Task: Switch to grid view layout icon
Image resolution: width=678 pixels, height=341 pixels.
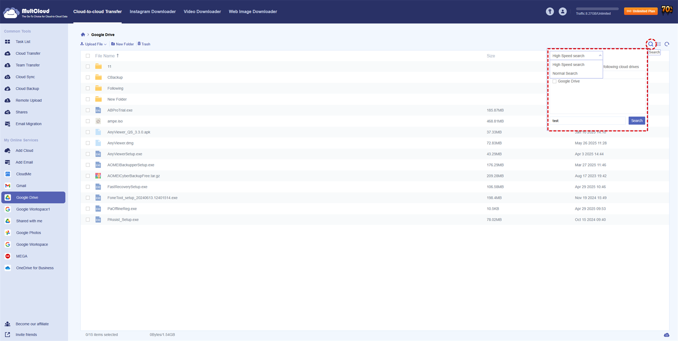Action: (x=659, y=44)
